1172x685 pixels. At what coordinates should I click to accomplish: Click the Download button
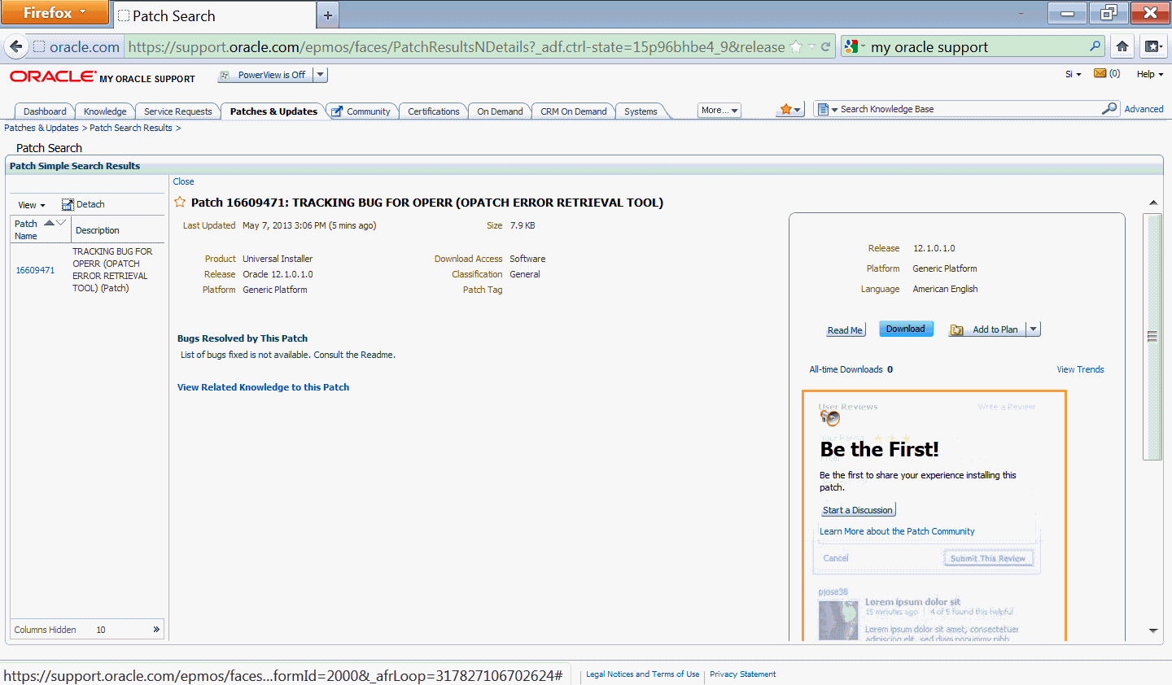pyautogui.click(x=906, y=329)
